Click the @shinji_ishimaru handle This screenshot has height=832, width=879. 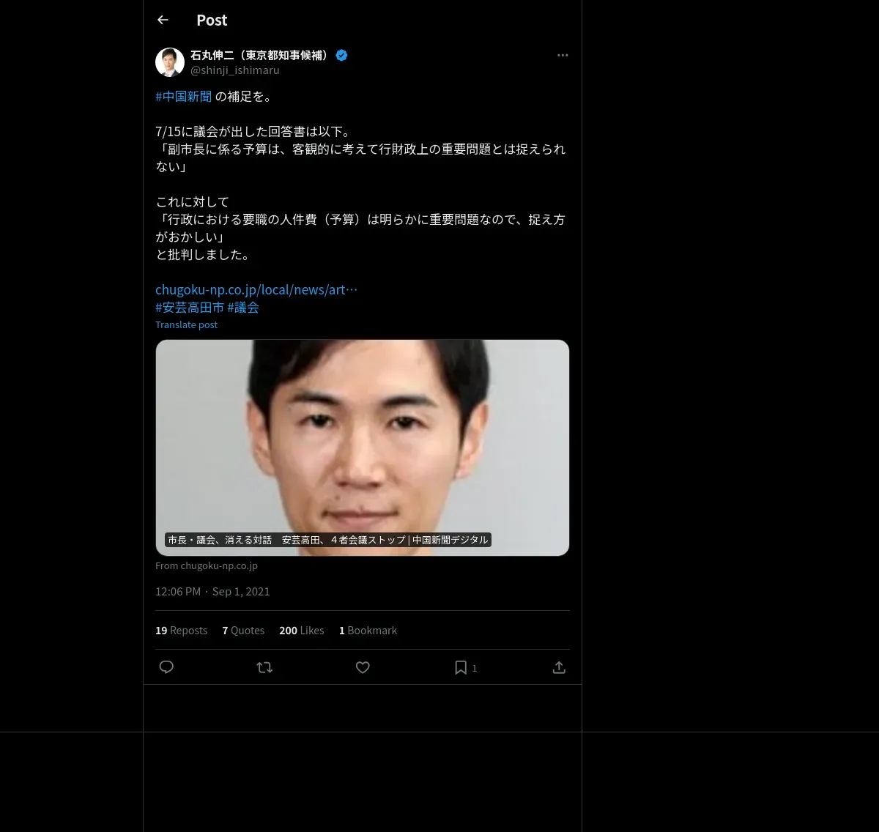235,70
